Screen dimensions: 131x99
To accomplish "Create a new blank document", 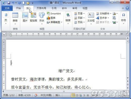I will click(x=24, y=3).
